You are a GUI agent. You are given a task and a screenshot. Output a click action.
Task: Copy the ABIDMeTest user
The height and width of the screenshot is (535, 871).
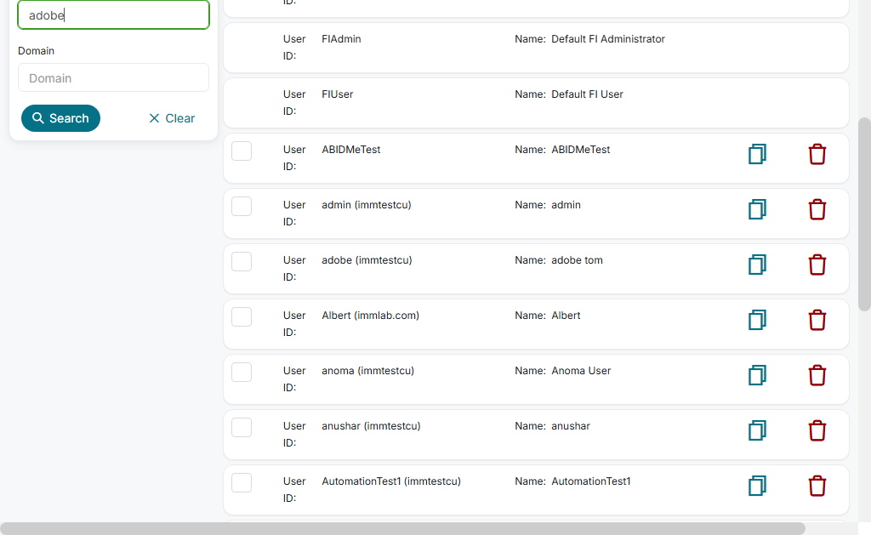click(757, 154)
